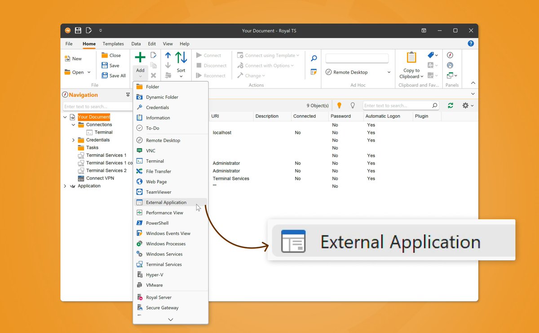Open the Ad Hoc Remote Desktop dropdown
The width and height of the screenshot is (539, 333).
coord(389,72)
